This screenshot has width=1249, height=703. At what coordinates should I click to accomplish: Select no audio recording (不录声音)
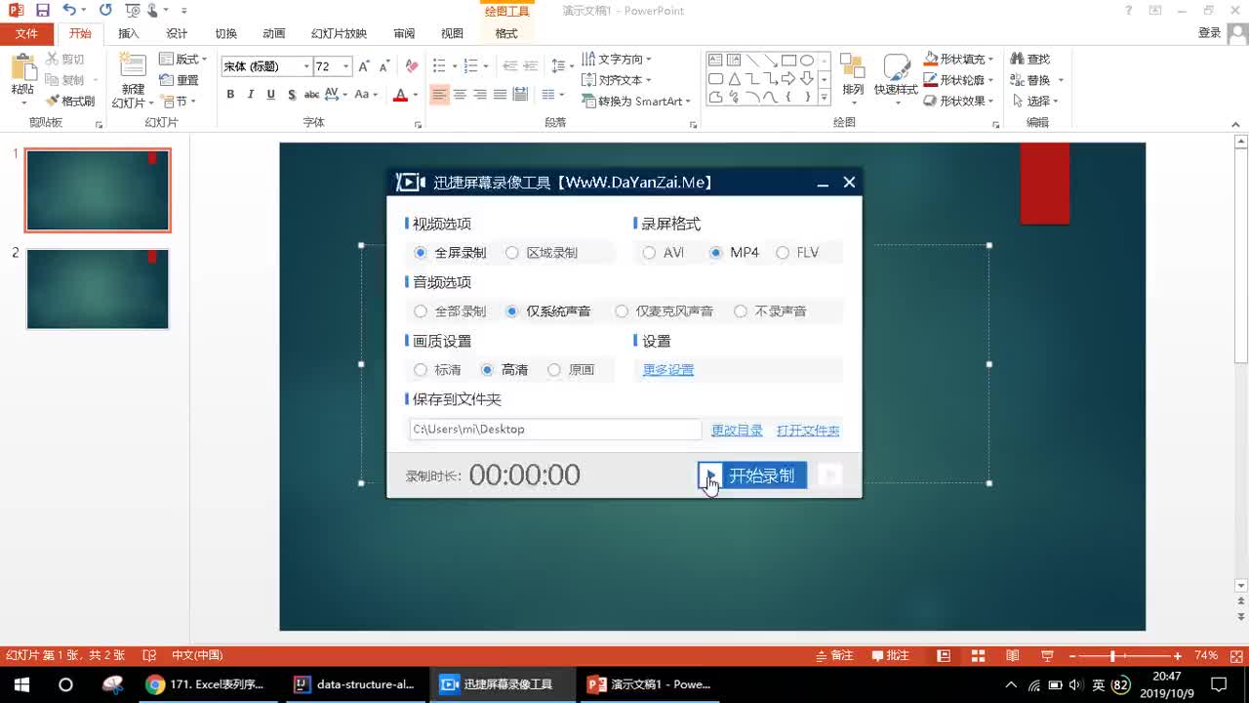(x=770, y=311)
